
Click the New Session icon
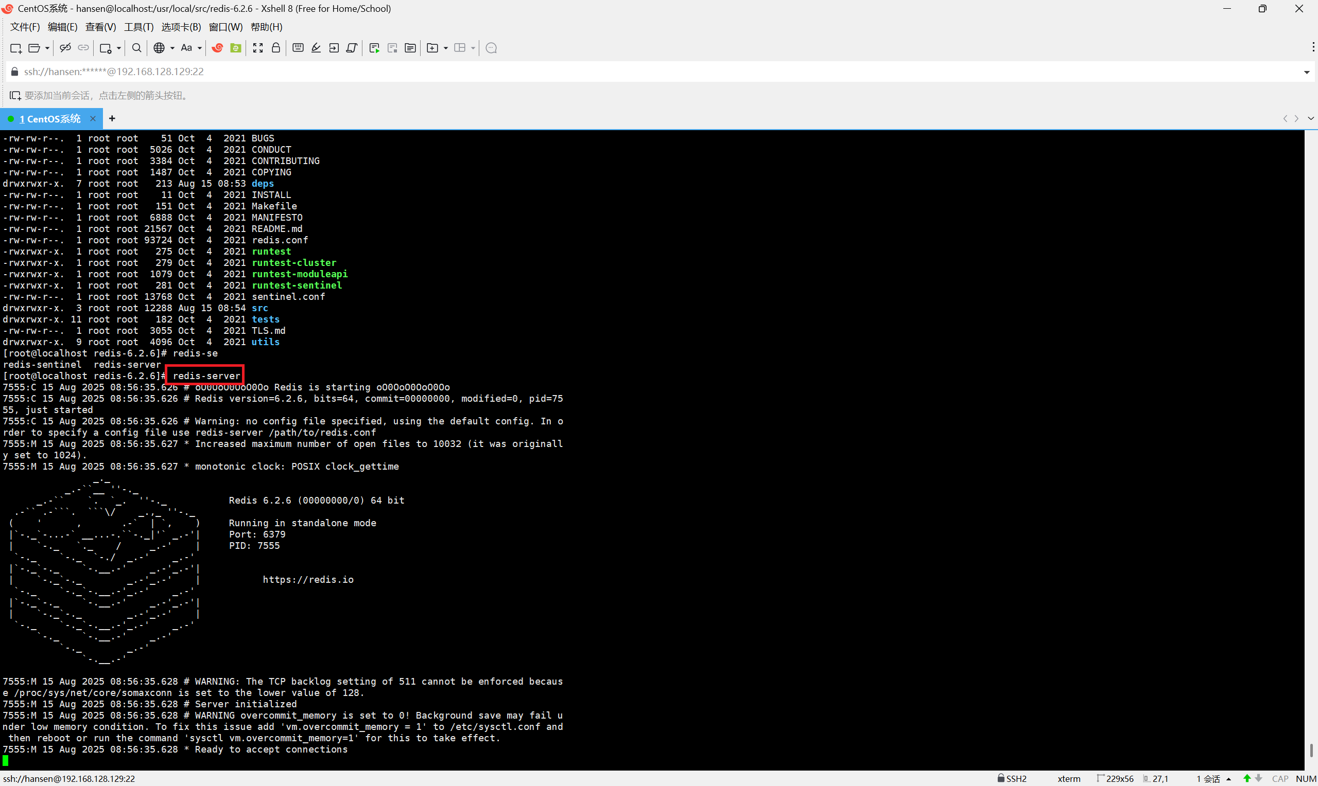pyautogui.click(x=15, y=48)
